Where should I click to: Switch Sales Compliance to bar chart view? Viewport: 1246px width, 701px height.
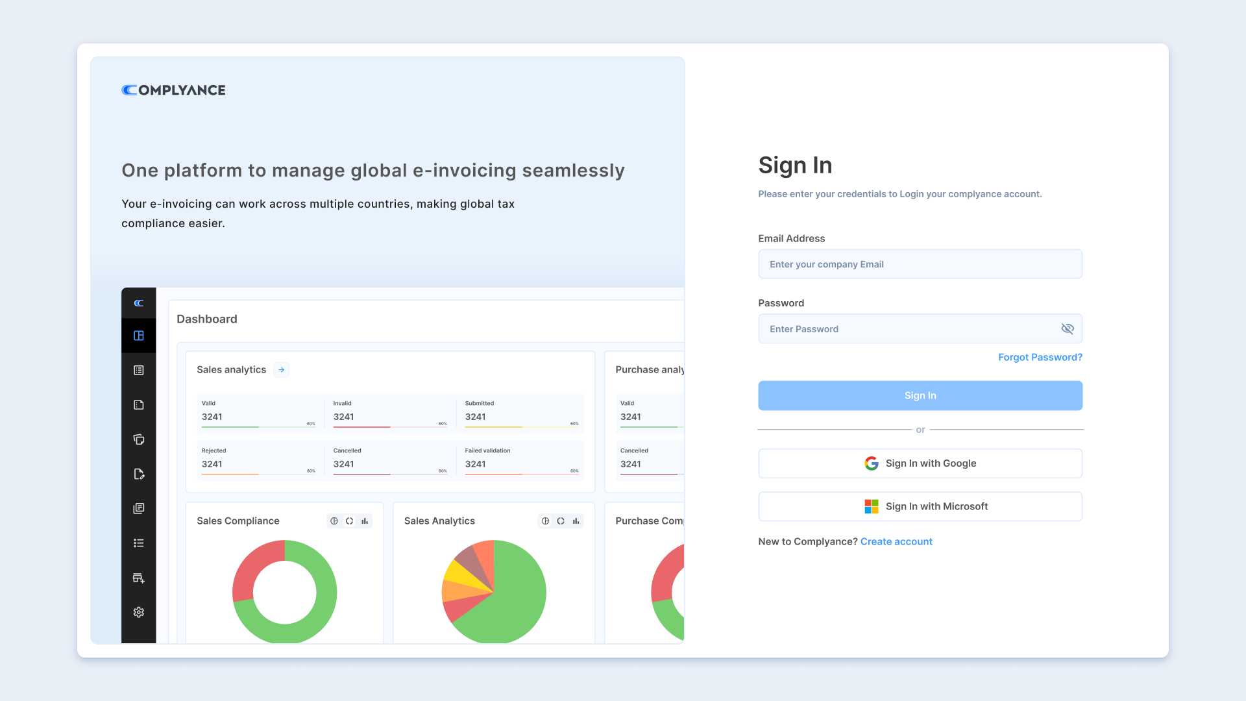365,521
